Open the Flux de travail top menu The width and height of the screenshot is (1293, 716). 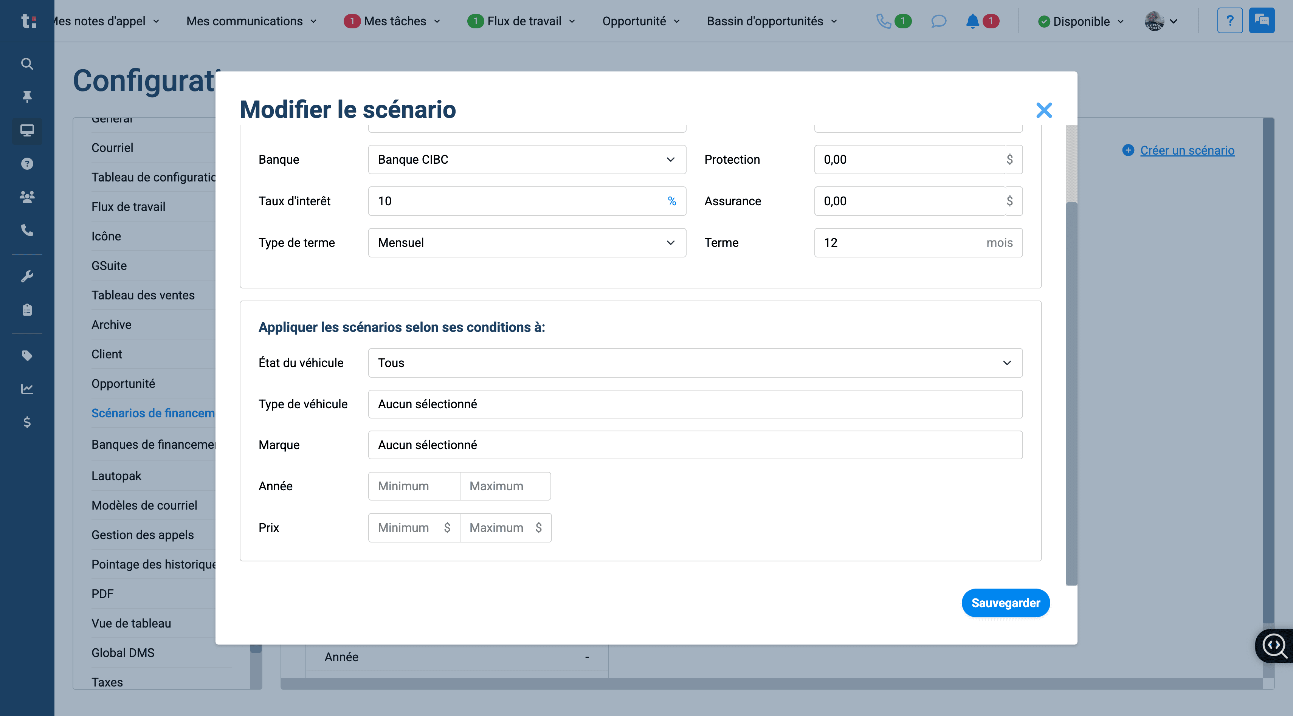tap(521, 21)
